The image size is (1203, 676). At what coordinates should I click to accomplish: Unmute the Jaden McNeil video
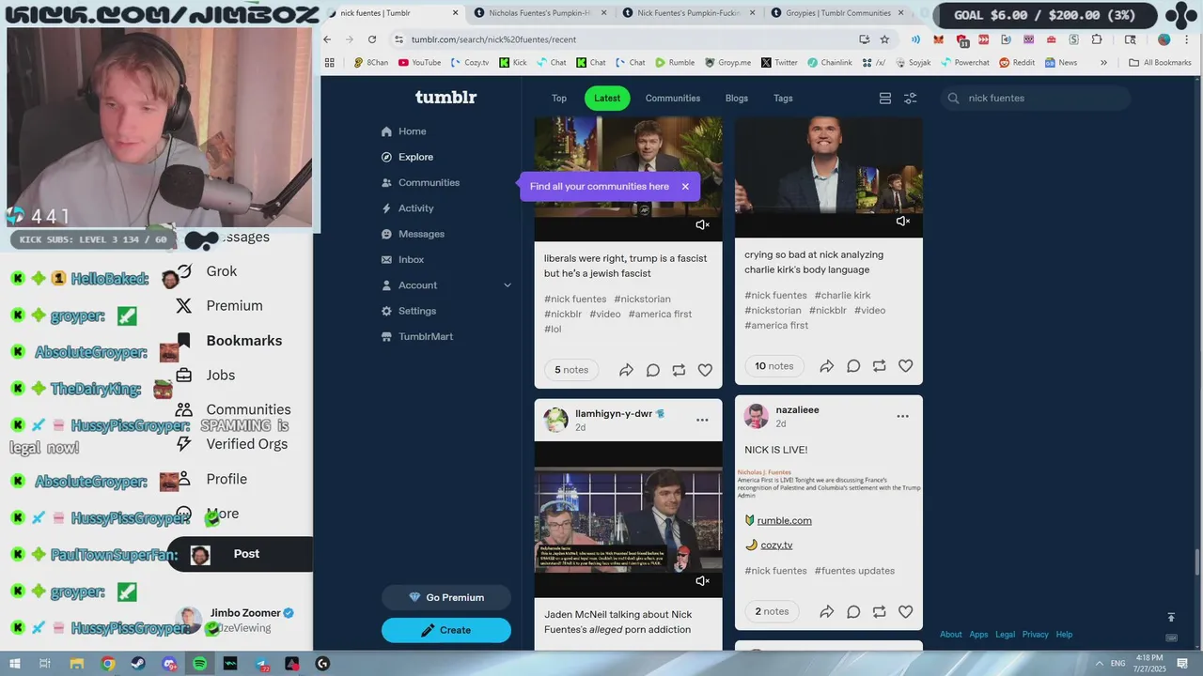pyautogui.click(x=702, y=581)
